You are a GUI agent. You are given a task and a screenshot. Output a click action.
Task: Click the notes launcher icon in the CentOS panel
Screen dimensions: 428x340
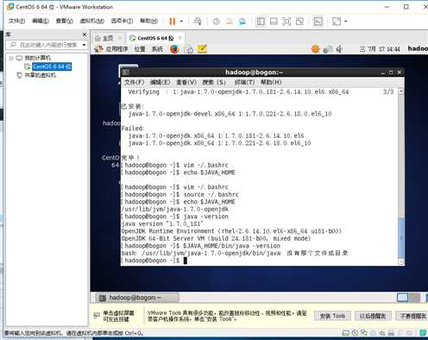[x=202, y=48]
